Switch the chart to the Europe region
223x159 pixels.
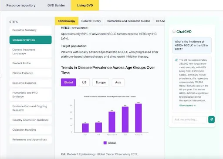[x=101, y=82]
